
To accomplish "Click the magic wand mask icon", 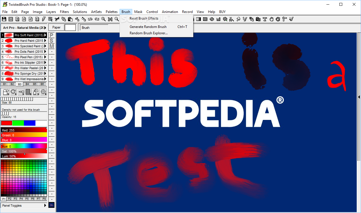I will point(232,19).
